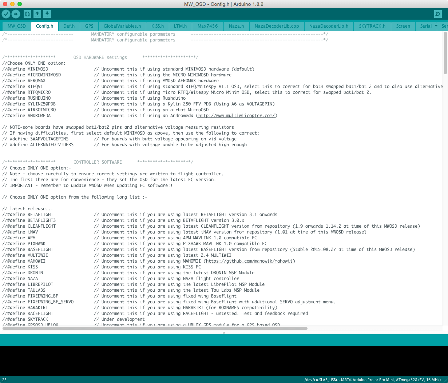Follow the github mahowik/mahowii link
Image resolution: width=448 pixels, height=383 pixels.
click(x=250, y=261)
